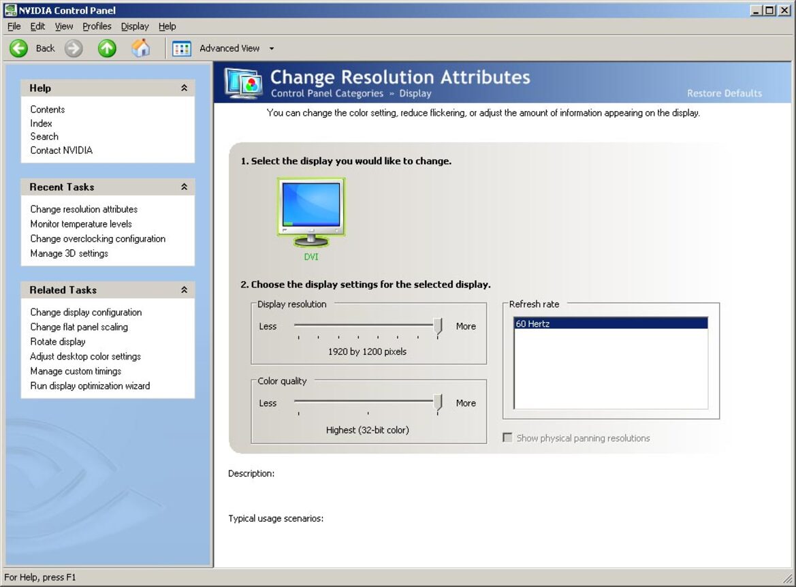Open Manage custom timings task
The image size is (796, 587).
(76, 371)
